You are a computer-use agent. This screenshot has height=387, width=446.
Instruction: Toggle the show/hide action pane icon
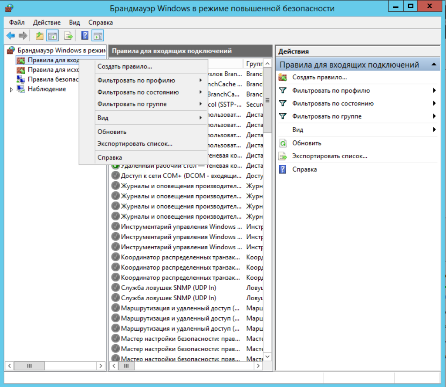click(x=98, y=36)
